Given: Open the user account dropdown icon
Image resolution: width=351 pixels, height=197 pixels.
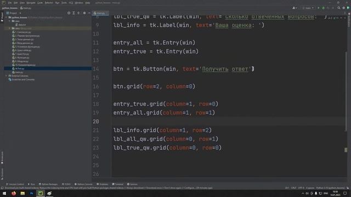Looking at the screenshot, I should point(295,8).
